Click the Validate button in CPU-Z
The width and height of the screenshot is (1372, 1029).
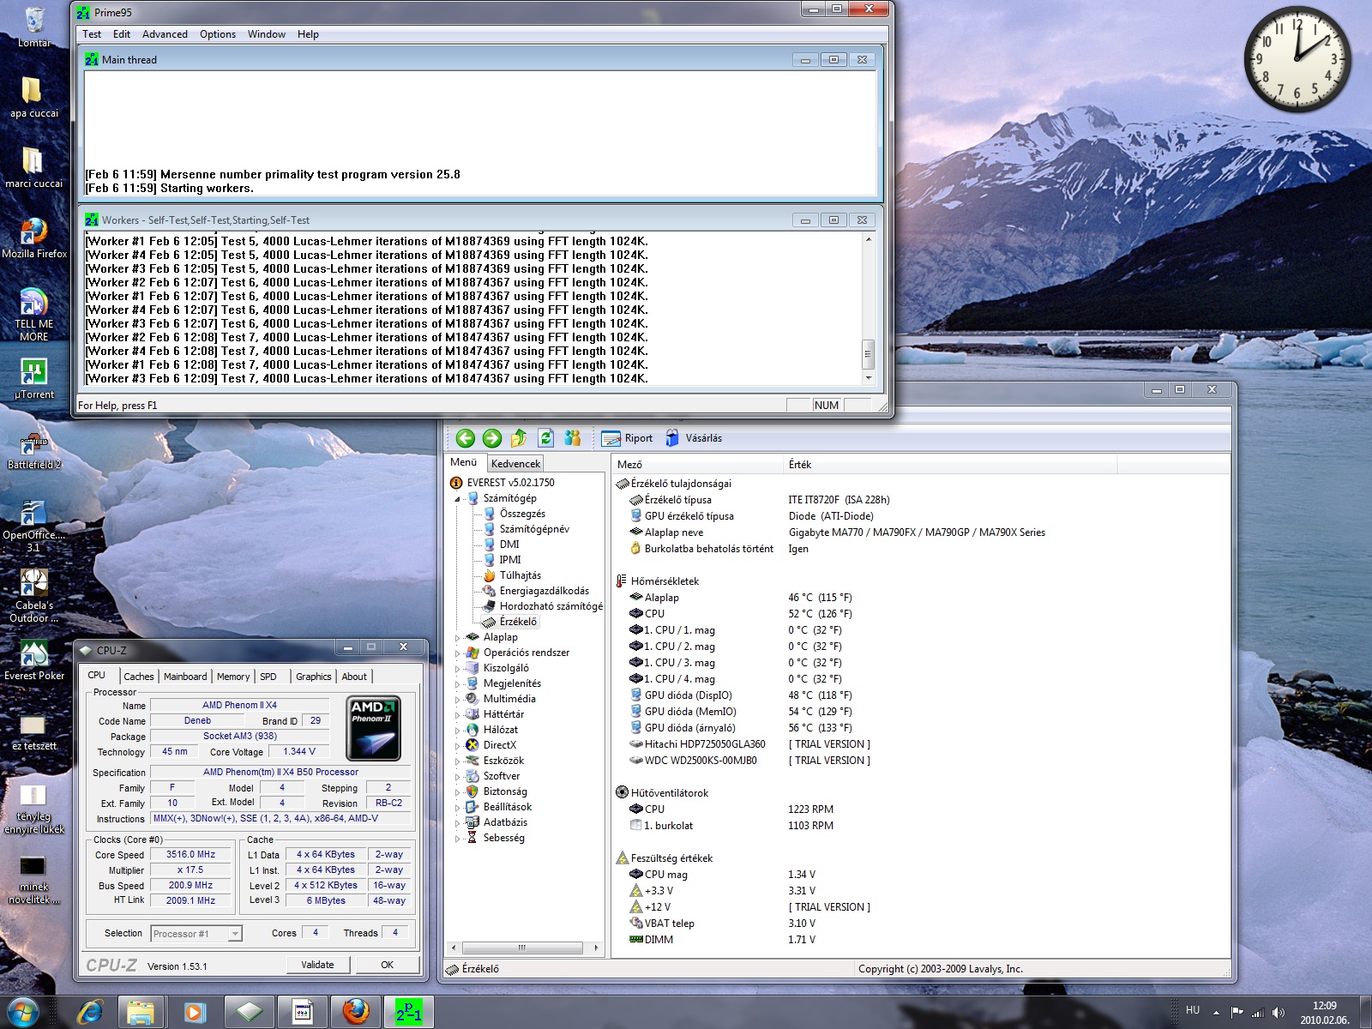click(x=317, y=965)
